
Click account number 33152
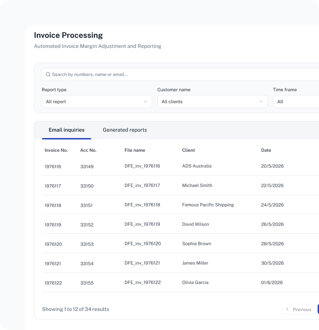[87, 225]
